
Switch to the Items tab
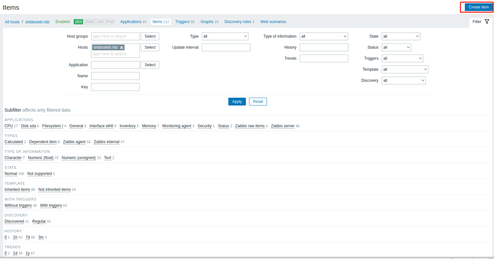[161, 22]
